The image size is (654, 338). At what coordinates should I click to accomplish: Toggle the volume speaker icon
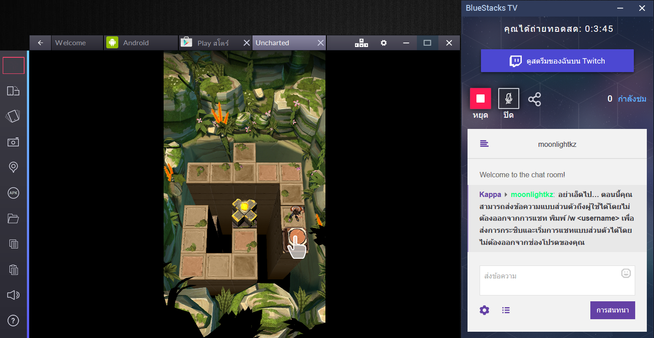tap(13, 295)
